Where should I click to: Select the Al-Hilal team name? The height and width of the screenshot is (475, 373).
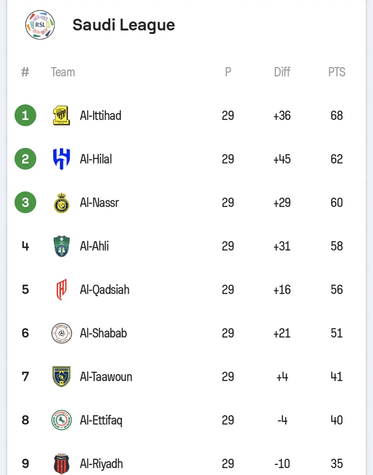(x=96, y=159)
